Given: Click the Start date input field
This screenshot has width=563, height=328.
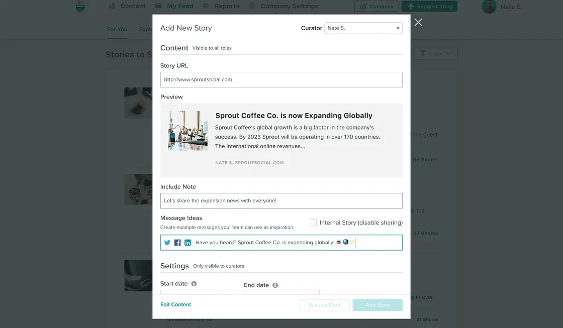Looking at the screenshot, I should click(198, 292).
